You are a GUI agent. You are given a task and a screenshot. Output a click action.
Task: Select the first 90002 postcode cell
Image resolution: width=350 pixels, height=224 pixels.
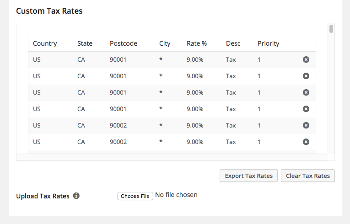coord(118,125)
